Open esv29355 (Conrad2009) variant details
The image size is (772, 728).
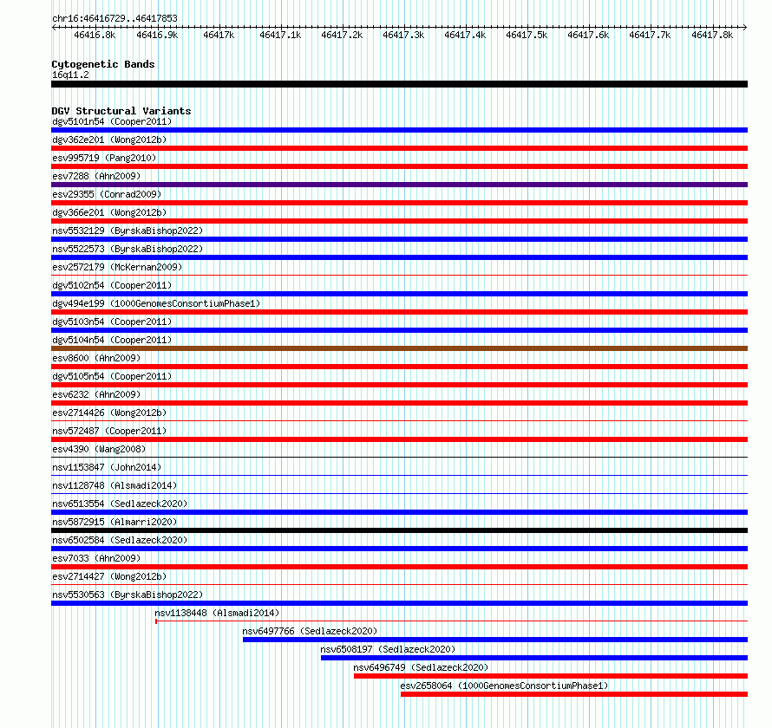tap(107, 194)
